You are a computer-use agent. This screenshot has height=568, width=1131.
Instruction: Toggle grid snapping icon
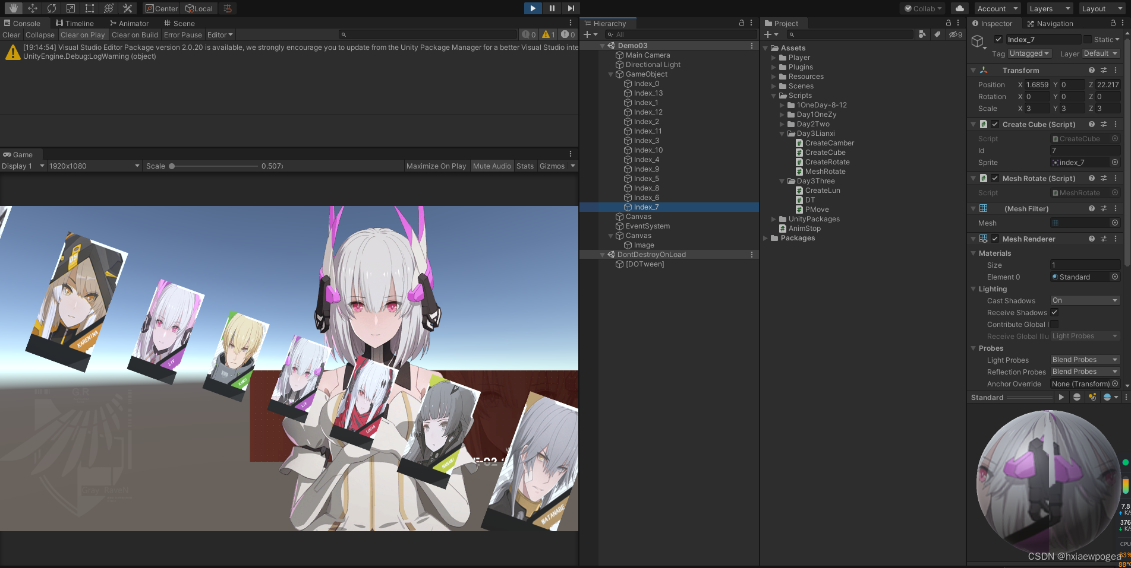pos(228,8)
